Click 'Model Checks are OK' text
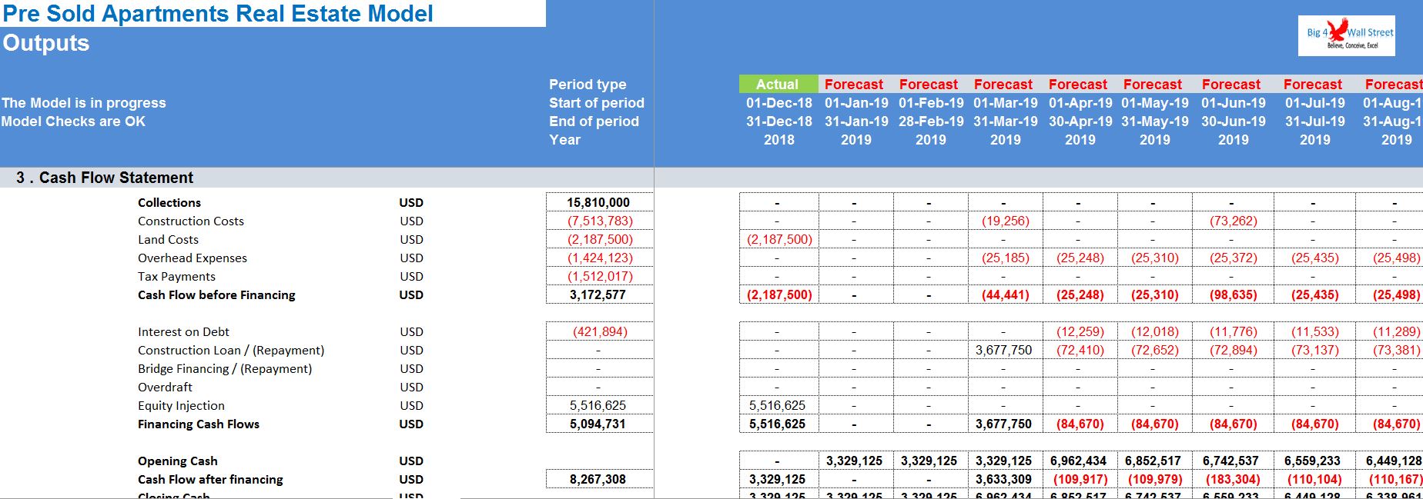 (x=73, y=121)
